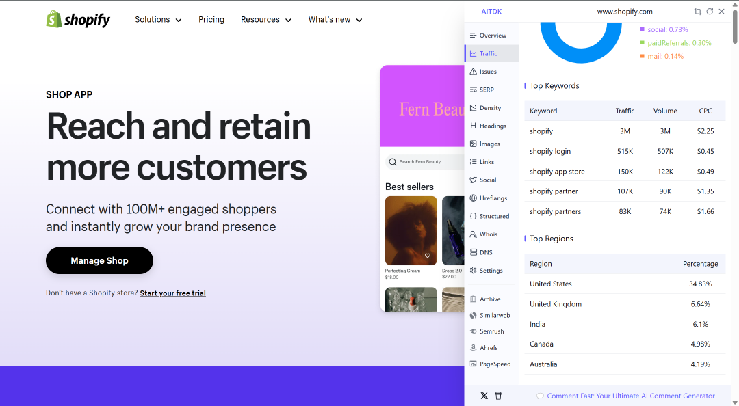Click the Perfecting Cream product thumbnail

click(411, 231)
